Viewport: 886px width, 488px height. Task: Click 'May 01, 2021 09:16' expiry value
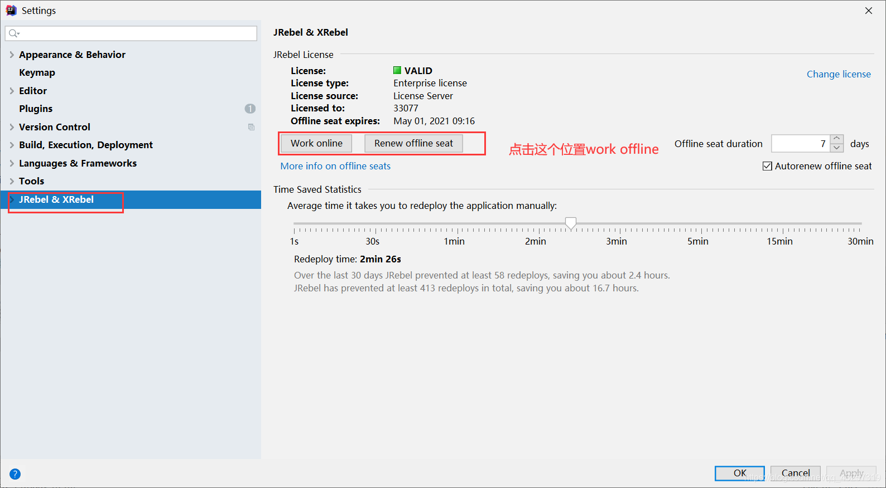434,121
